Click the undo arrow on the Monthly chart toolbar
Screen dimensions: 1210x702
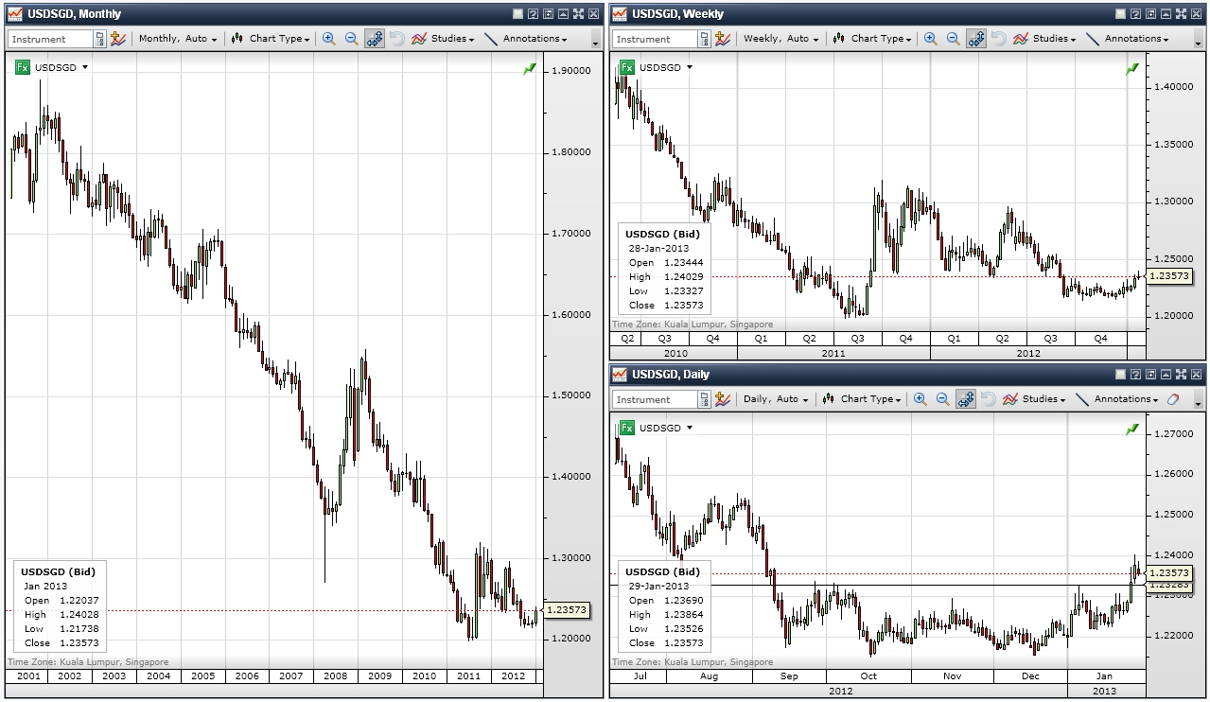[398, 39]
